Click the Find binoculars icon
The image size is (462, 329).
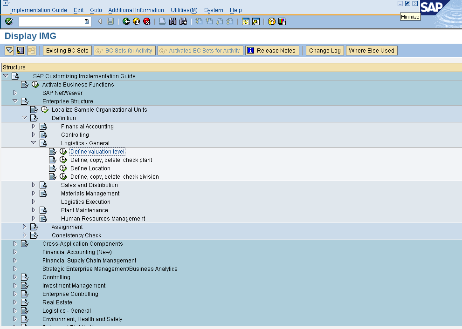click(172, 21)
